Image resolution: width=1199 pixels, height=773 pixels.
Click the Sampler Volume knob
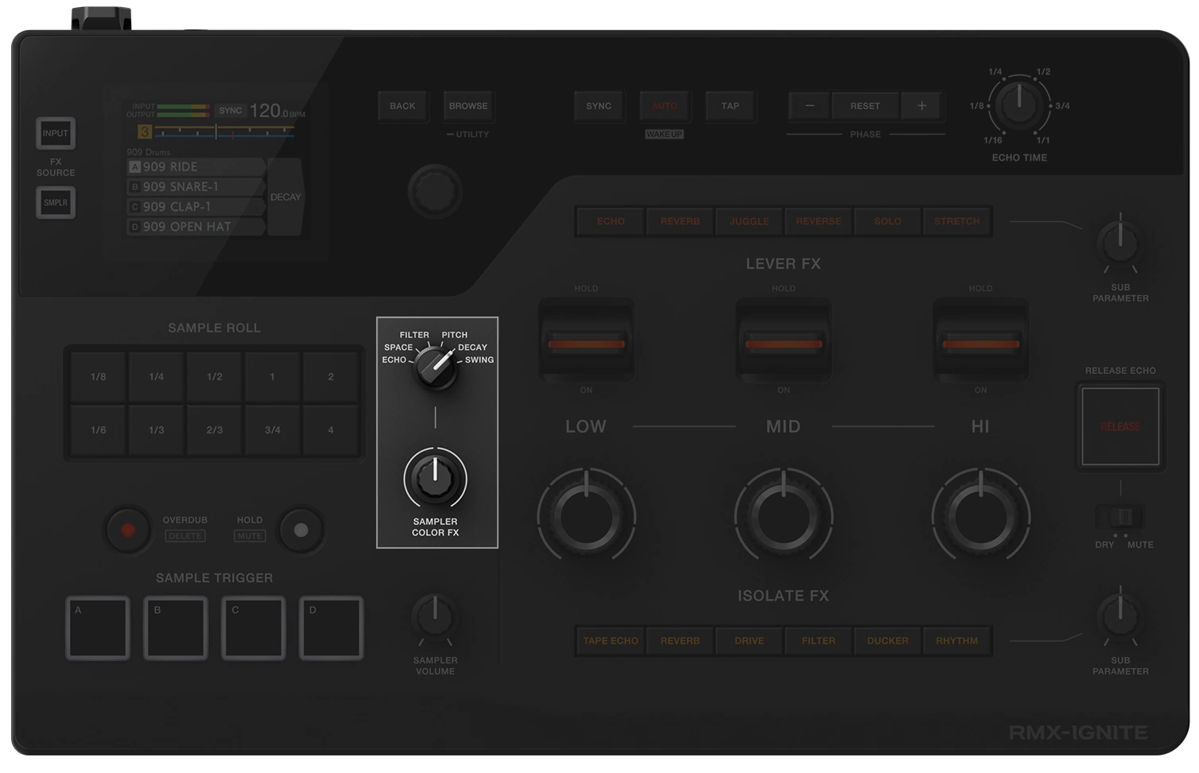435,618
